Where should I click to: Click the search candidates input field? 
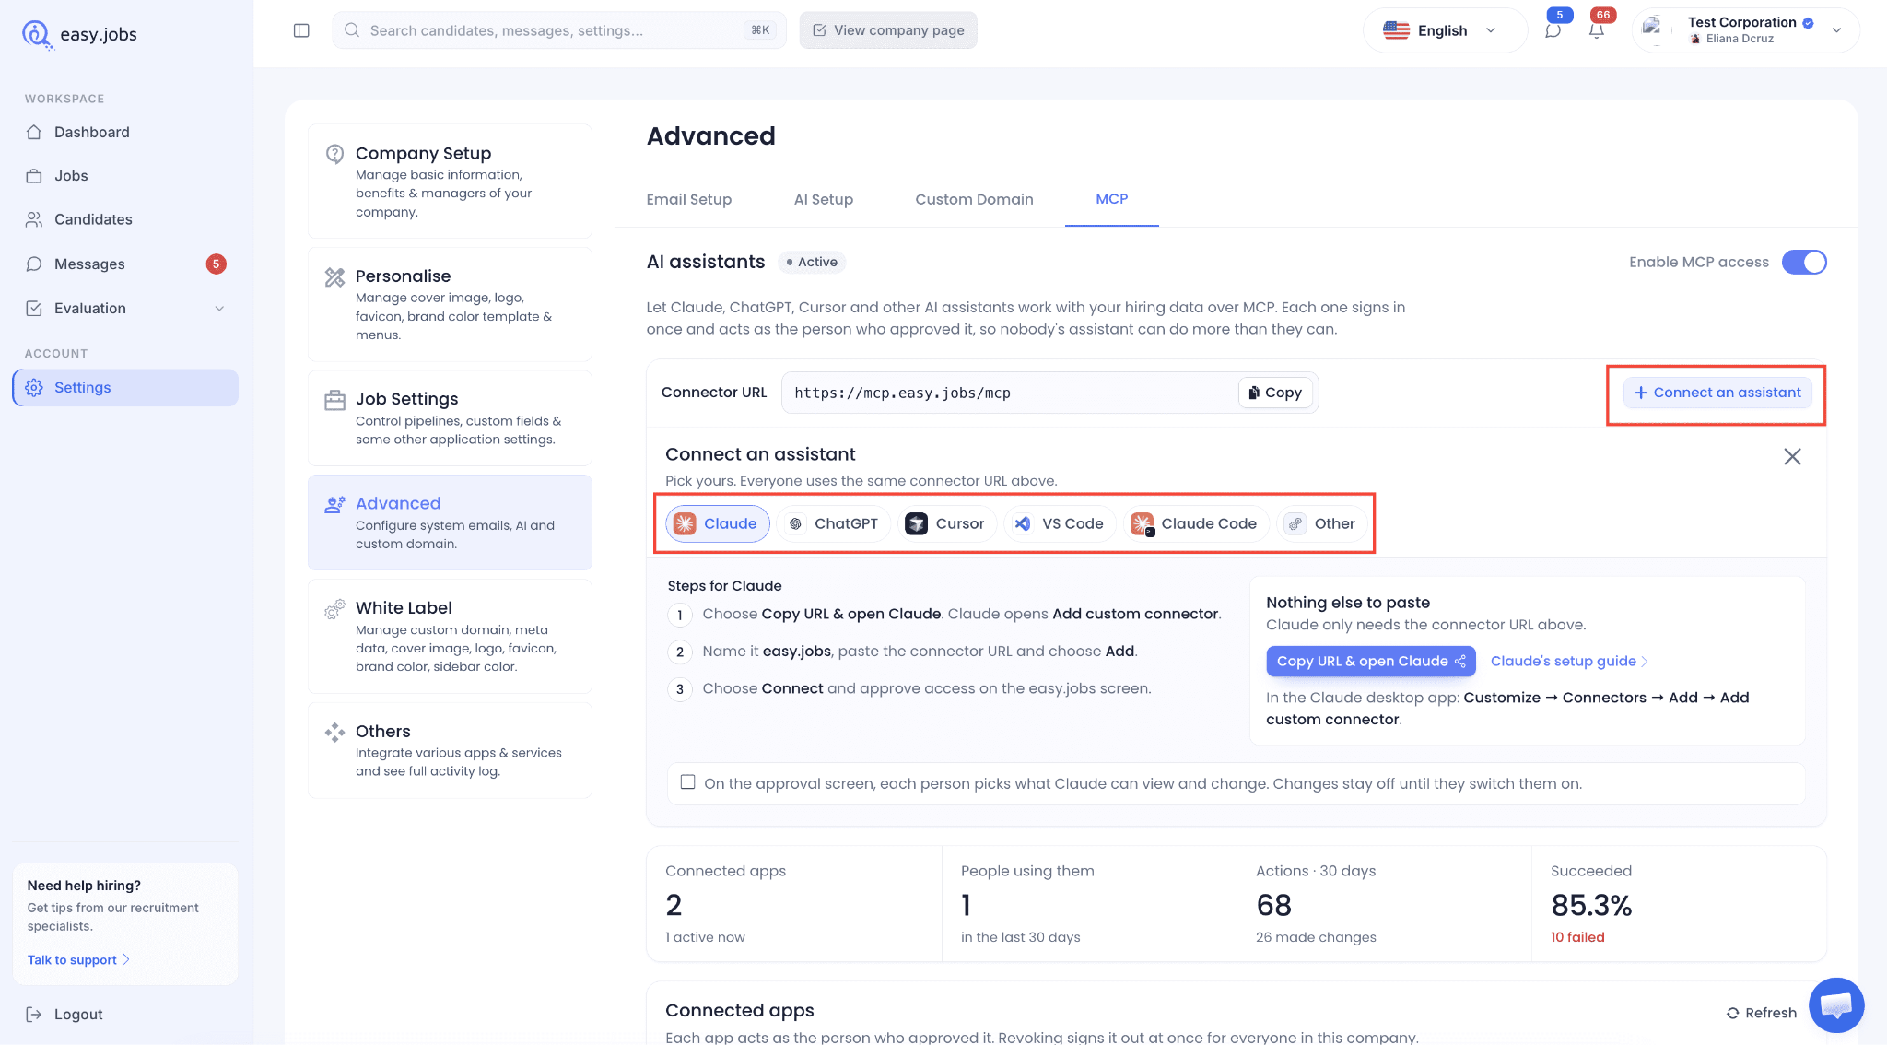point(559,30)
